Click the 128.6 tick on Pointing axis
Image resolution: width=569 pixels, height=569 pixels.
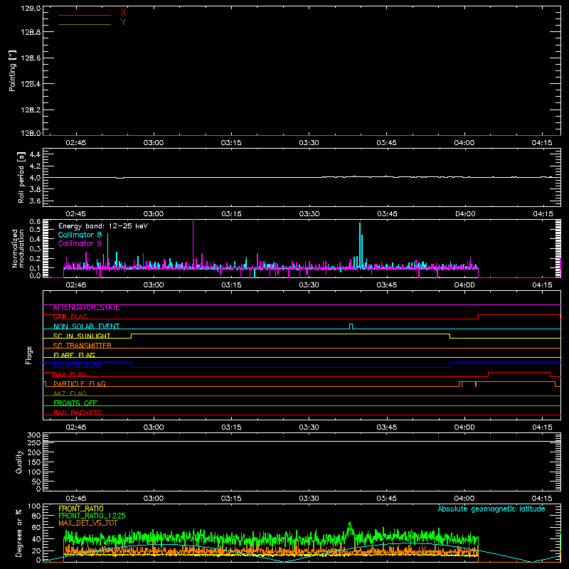tap(31, 58)
